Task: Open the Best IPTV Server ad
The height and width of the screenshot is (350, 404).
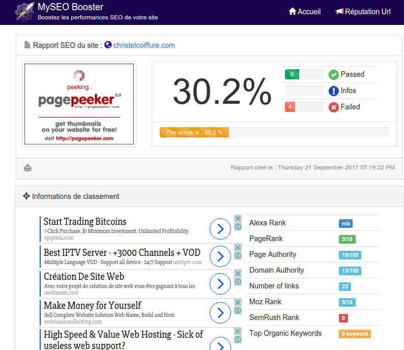Action: tap(122, 253)
